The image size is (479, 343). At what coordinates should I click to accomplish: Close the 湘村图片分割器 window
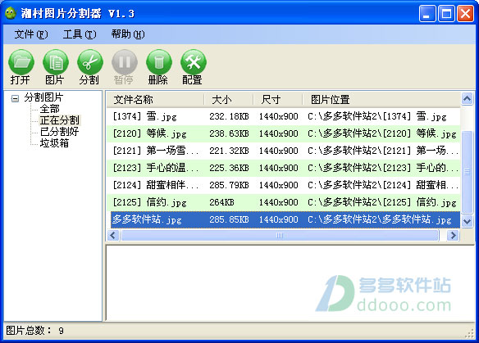[465, 13]
